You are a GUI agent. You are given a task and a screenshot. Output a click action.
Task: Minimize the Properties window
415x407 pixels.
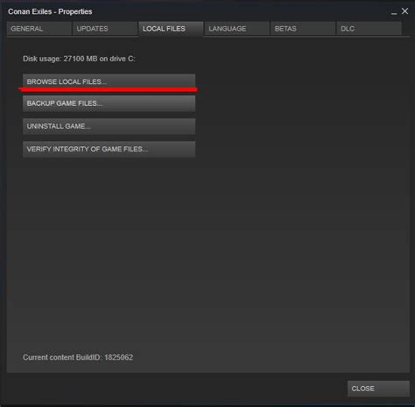coord(394,13)
